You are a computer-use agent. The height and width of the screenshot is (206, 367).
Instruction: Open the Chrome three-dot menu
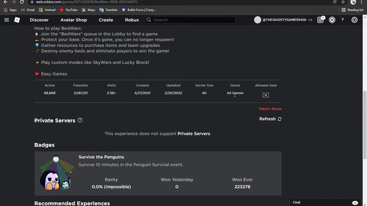point(362,2)
